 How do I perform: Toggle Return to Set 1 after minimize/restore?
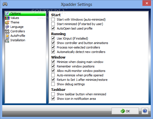(x=53, y=80)
